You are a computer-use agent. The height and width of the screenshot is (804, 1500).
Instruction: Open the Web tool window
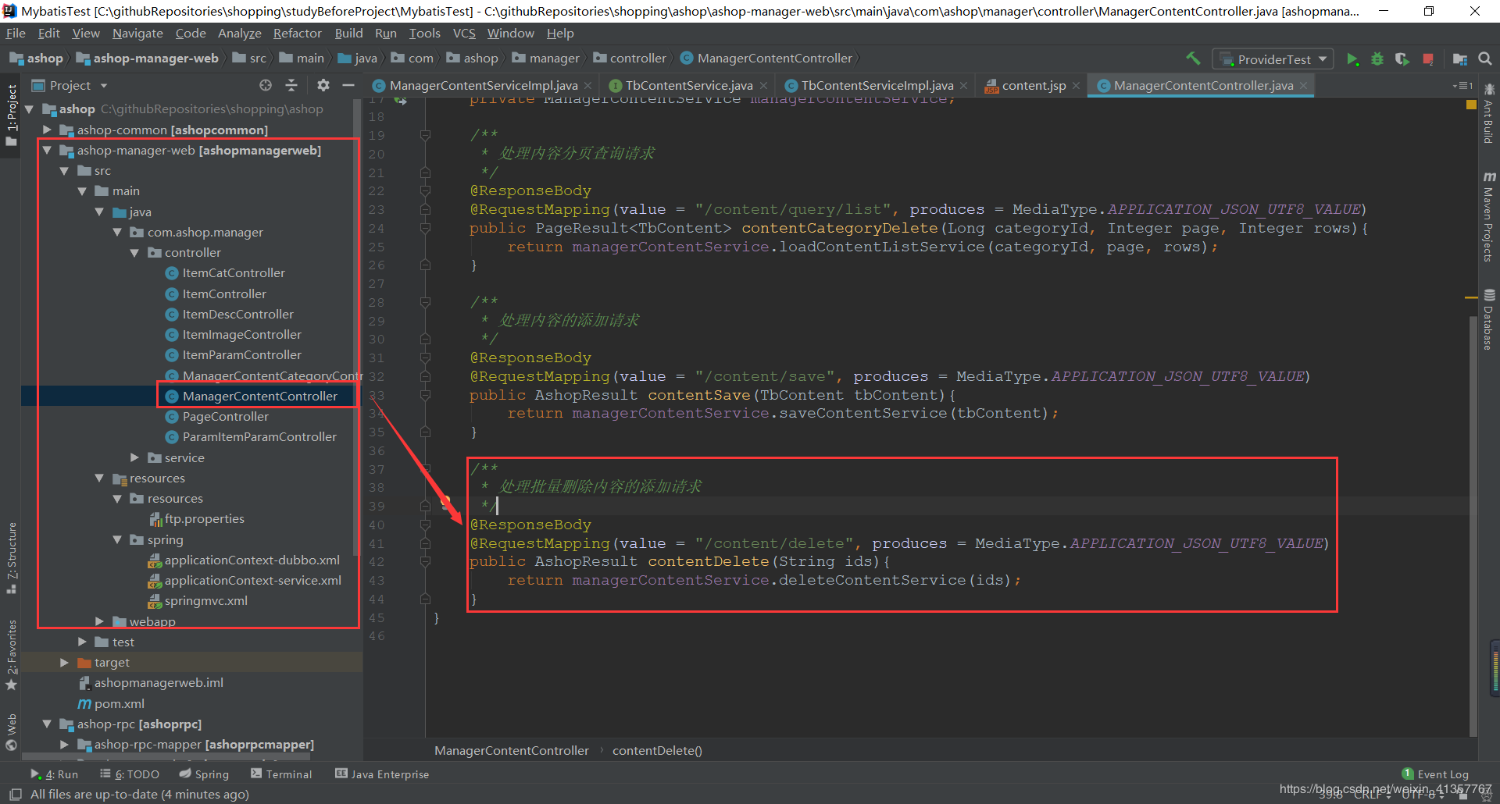click(11, 731)
